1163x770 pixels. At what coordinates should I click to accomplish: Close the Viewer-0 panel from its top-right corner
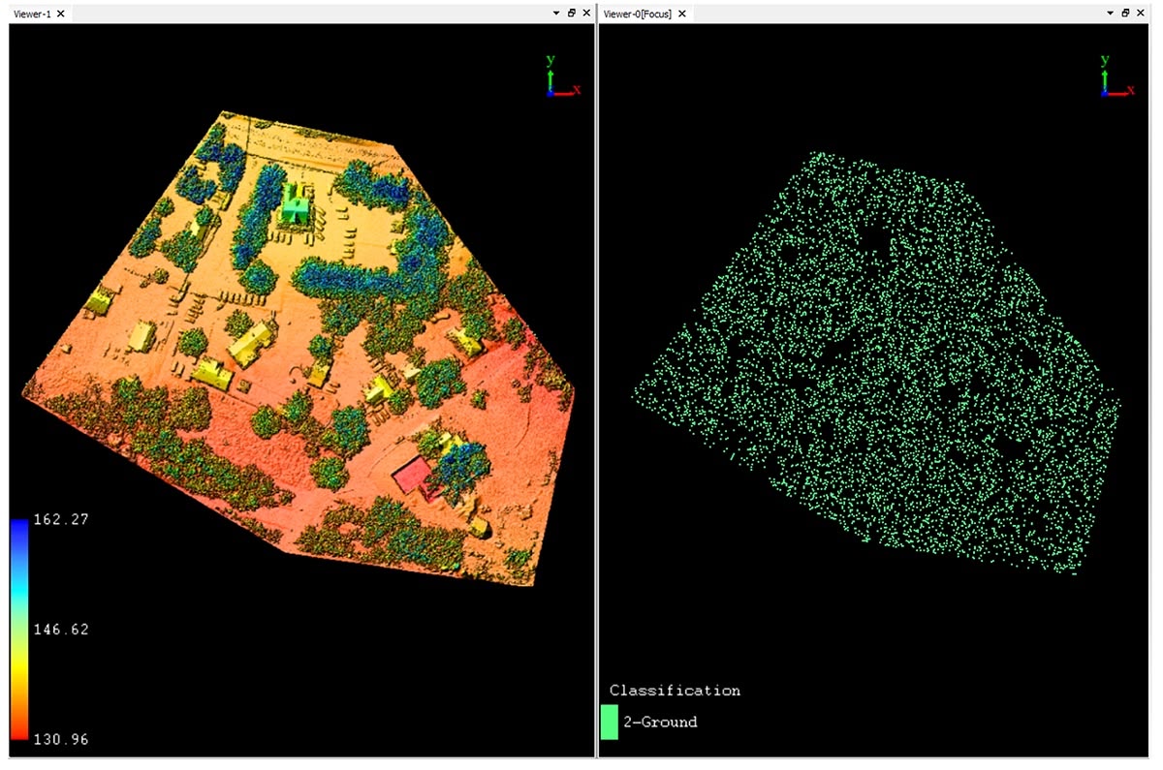[x=1141, y=14]
